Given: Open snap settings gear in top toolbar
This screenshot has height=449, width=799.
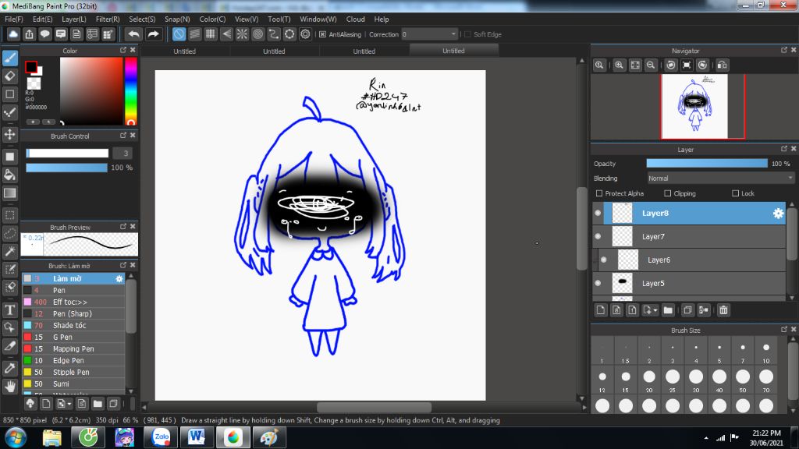Looking at the screenshot, I should [x=305, y=34].
